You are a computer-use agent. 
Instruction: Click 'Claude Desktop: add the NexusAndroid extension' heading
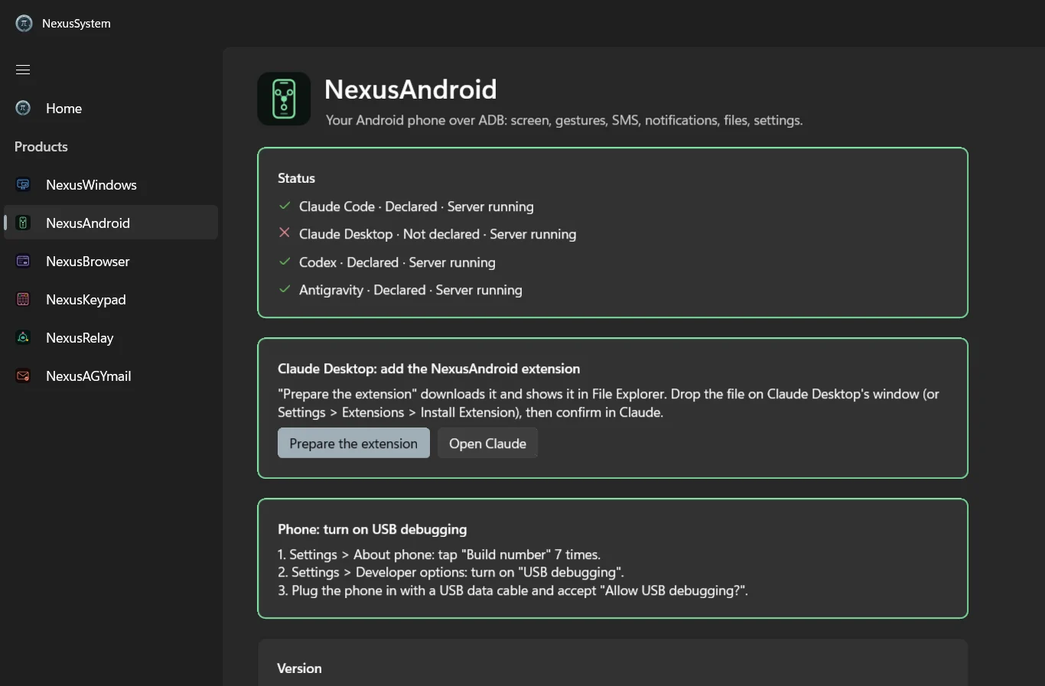[x=429, y=369]
